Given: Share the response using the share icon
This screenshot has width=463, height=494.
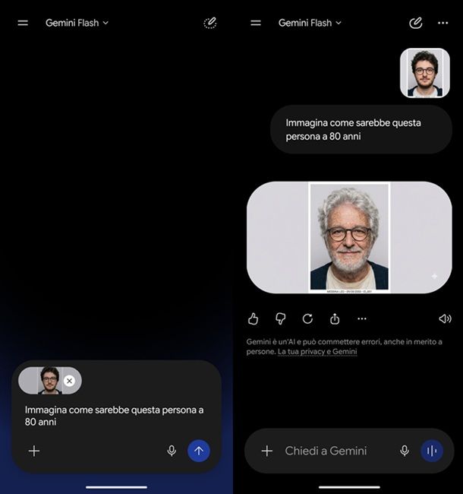Looking at the screenshot, I should [335, 319].
